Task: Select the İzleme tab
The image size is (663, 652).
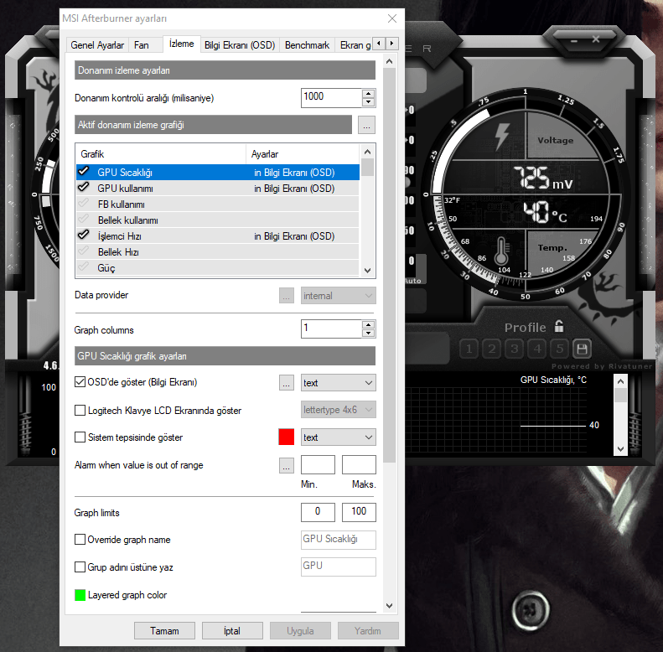Action: click(x=181, y=44)
